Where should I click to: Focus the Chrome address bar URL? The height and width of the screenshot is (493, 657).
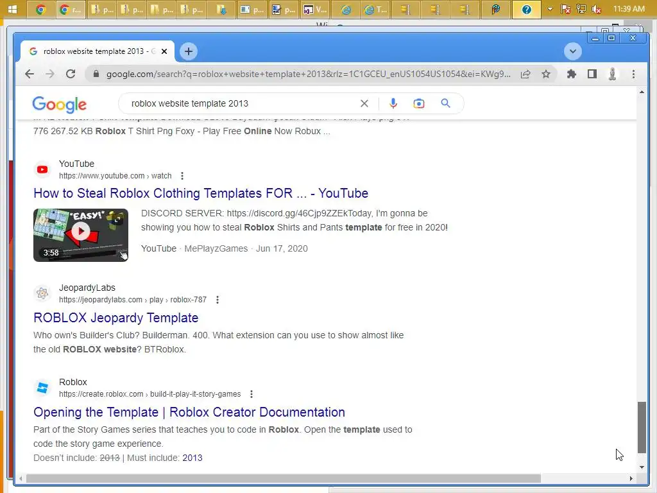point(308,74)
